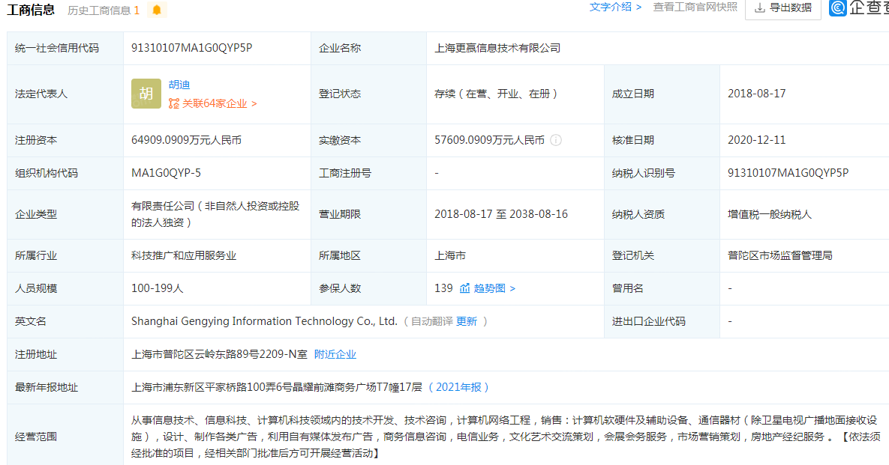Click the info icon next to 实缴资本 amount
Image resolution: width=889 pixels, height=465 pixels.
pyautogui.click(x=555, y=140)
